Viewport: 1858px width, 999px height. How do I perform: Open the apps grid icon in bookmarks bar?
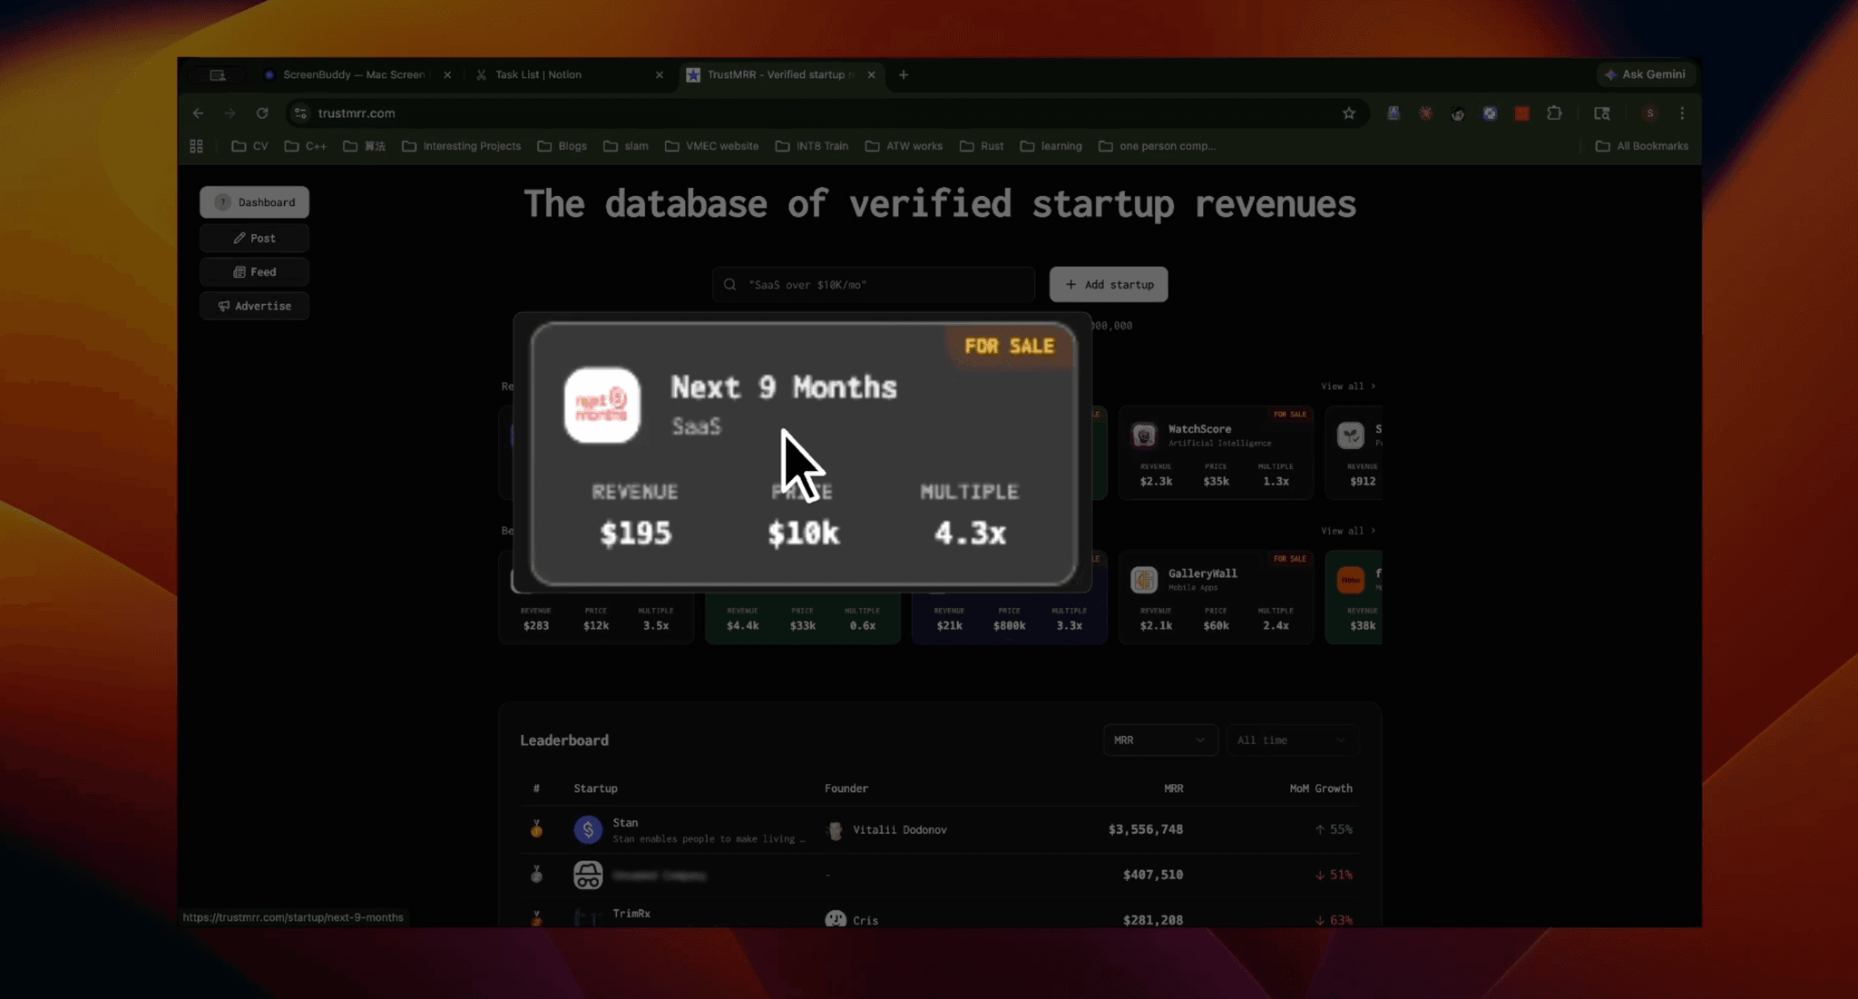[197, 146]
